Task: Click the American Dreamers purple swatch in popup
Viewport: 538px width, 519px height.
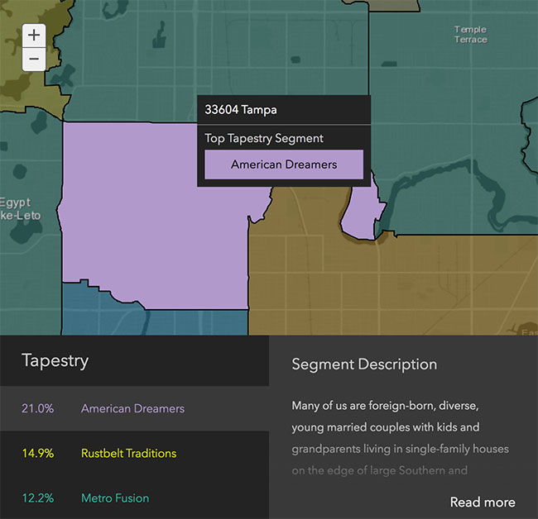Action: [x=284, y=164]
